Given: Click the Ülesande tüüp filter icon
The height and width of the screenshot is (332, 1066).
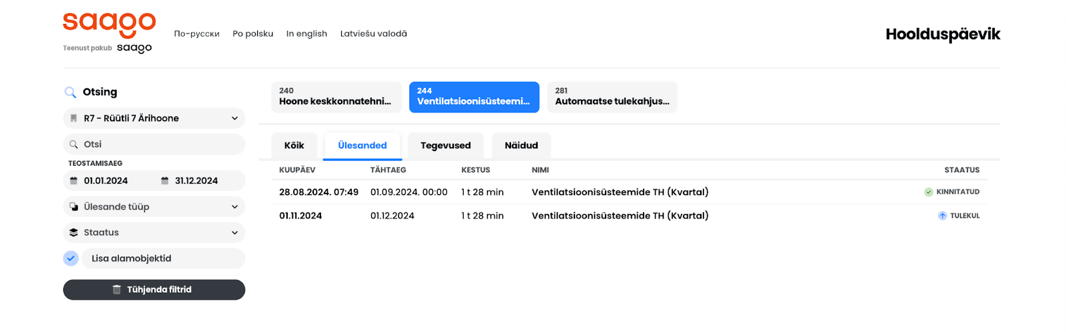Looking at the screenshot, I should 74,207.
